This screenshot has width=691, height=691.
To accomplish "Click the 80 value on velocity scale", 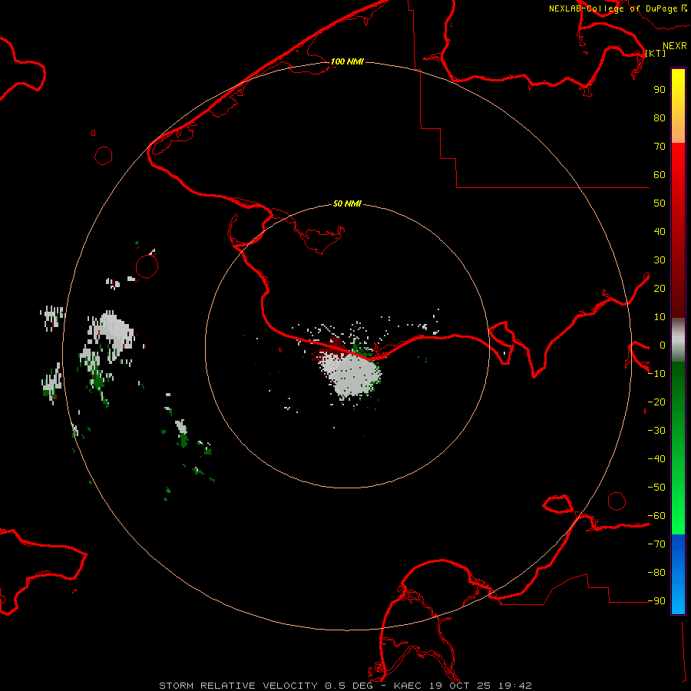I will tap(660, 118).
